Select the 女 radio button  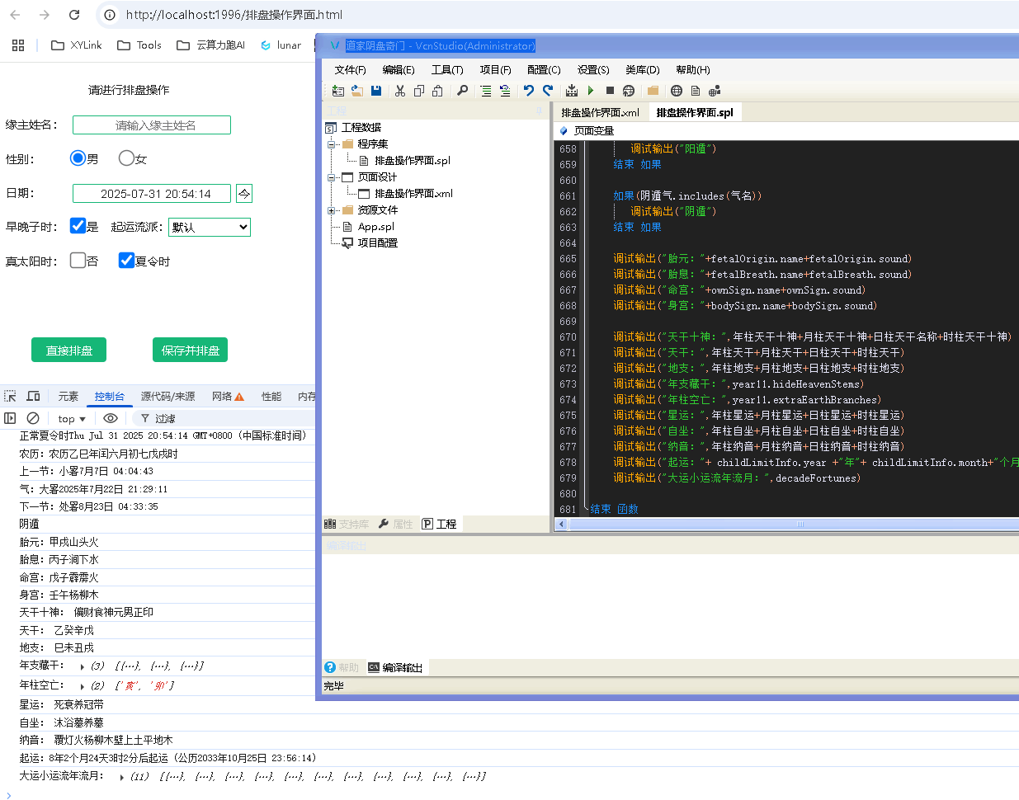coord(126,158)
